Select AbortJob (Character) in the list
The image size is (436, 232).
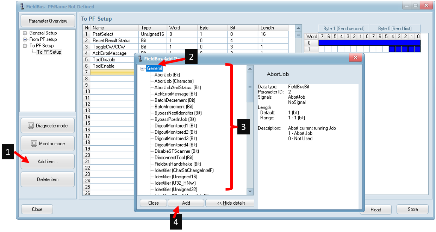[174, 81]
